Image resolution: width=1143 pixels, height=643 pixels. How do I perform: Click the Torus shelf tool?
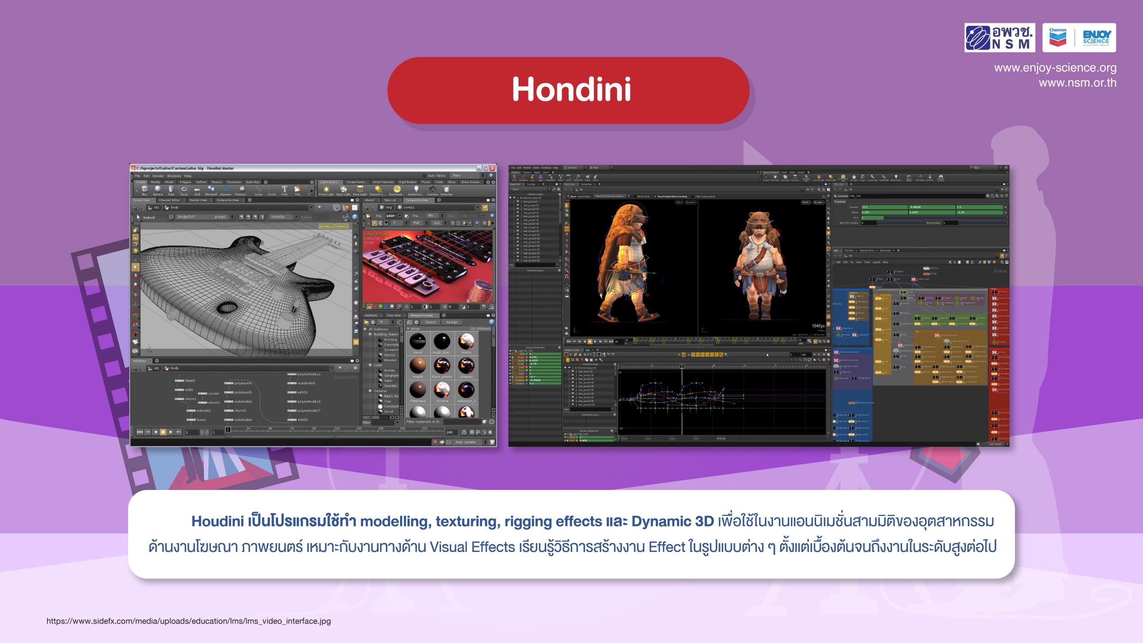click(184, 189)
